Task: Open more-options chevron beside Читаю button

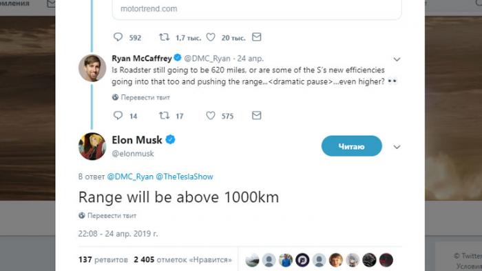Action: click(x=397, y=147)
